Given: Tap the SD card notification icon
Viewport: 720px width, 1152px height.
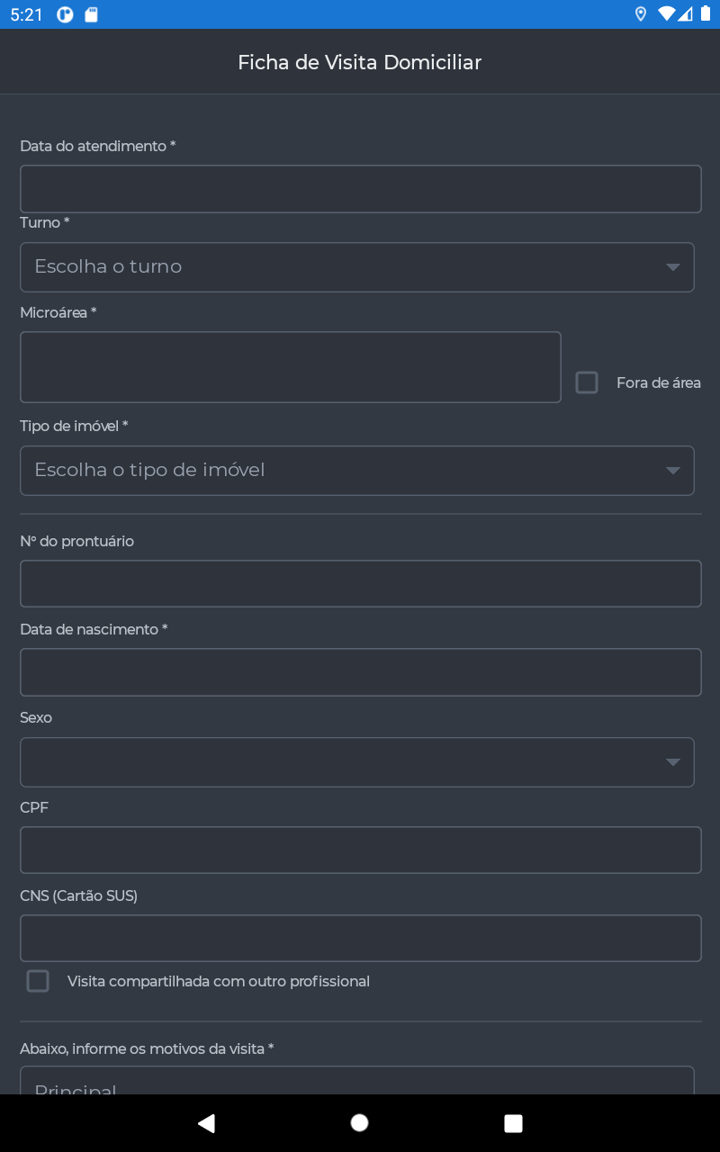Looking at the screenshot, I should [x=90, y=14].
